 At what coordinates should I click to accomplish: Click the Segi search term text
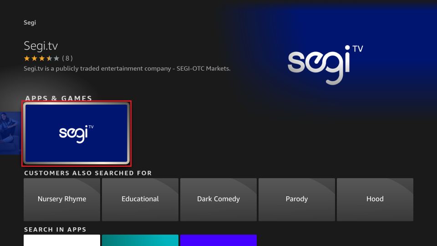(x=30, y=23)
